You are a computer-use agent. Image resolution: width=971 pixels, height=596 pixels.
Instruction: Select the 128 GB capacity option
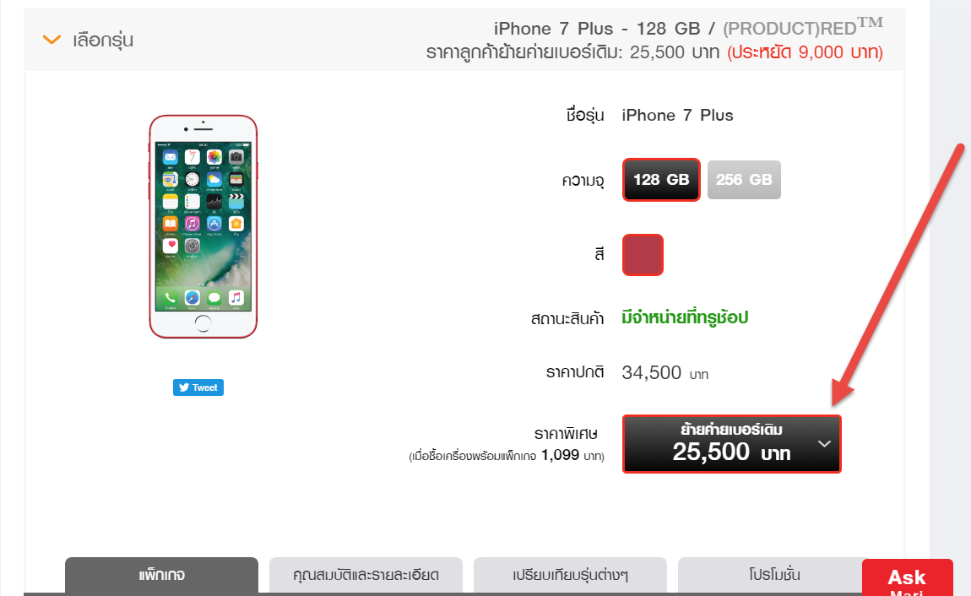click(x=661, y=180)
